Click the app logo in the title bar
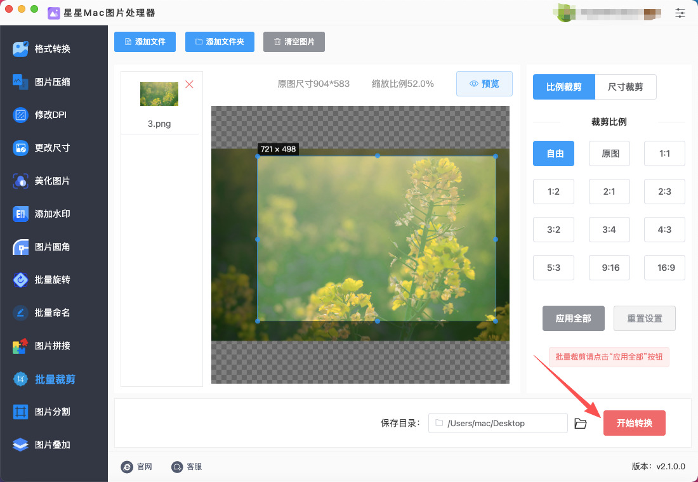Screen dimensions: 698x482 tap(54, 13)
